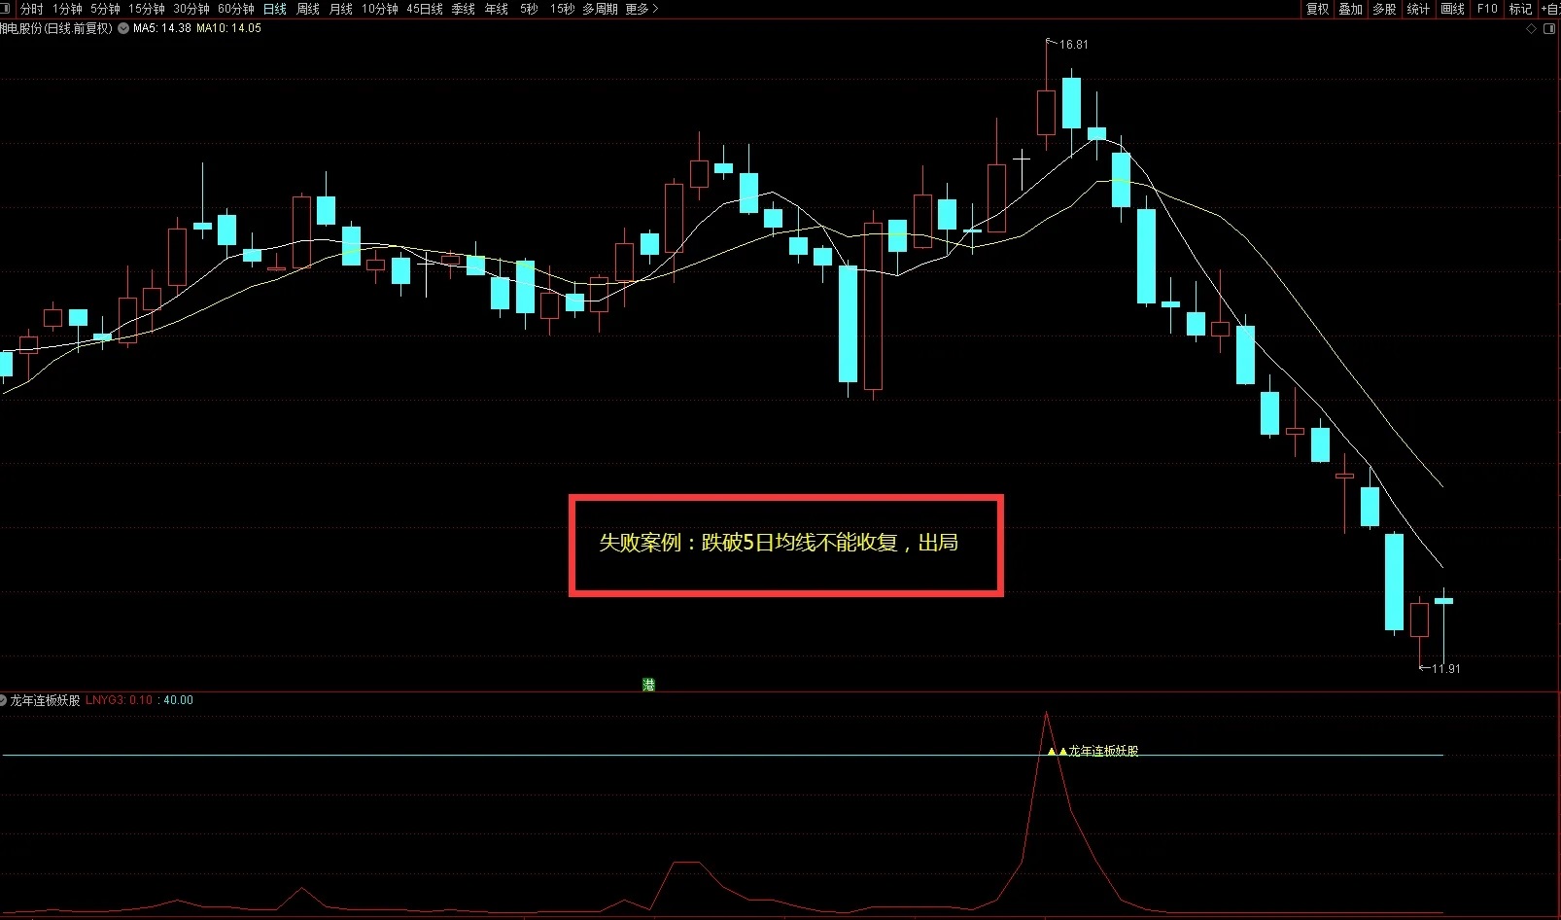
Task: Expand the MA indicator settings arrow
Action: point(123,28)
